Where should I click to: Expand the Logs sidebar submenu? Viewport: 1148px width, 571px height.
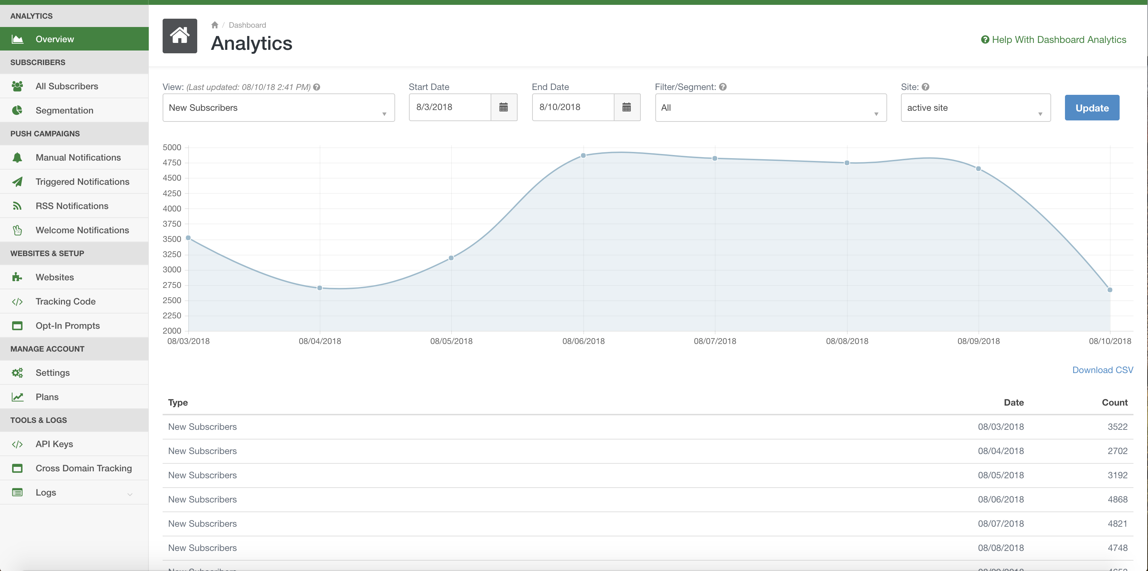coord(130,494)
